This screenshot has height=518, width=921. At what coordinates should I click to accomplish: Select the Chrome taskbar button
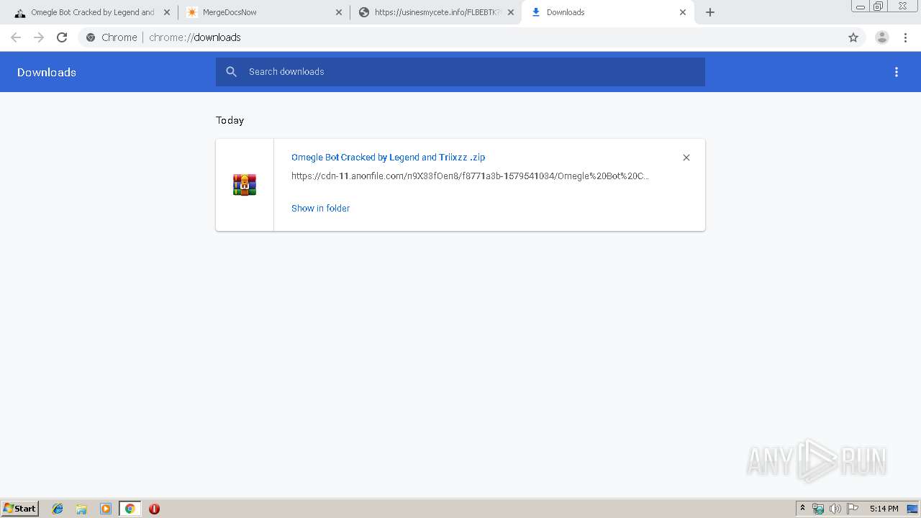coord(130,509)
